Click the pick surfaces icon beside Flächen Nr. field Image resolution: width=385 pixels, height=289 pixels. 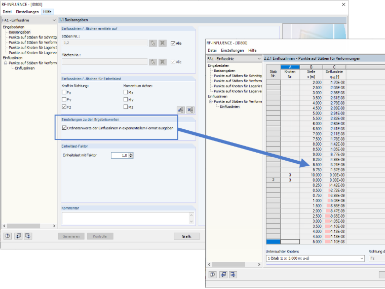click(x=152, y=62)
